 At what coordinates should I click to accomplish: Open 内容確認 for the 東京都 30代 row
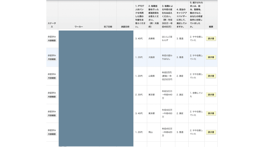click(x=52, y=97)
